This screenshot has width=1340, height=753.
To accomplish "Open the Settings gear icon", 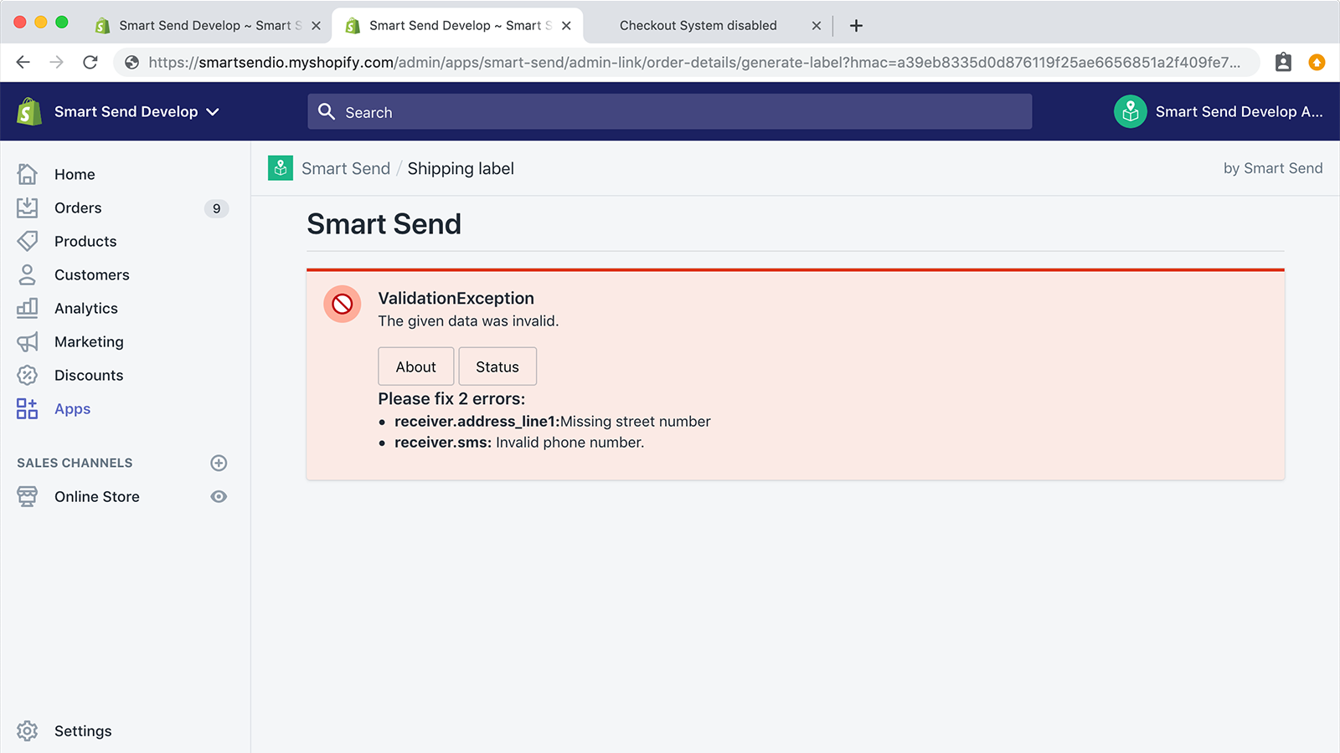I will click(x=27, y=730).
